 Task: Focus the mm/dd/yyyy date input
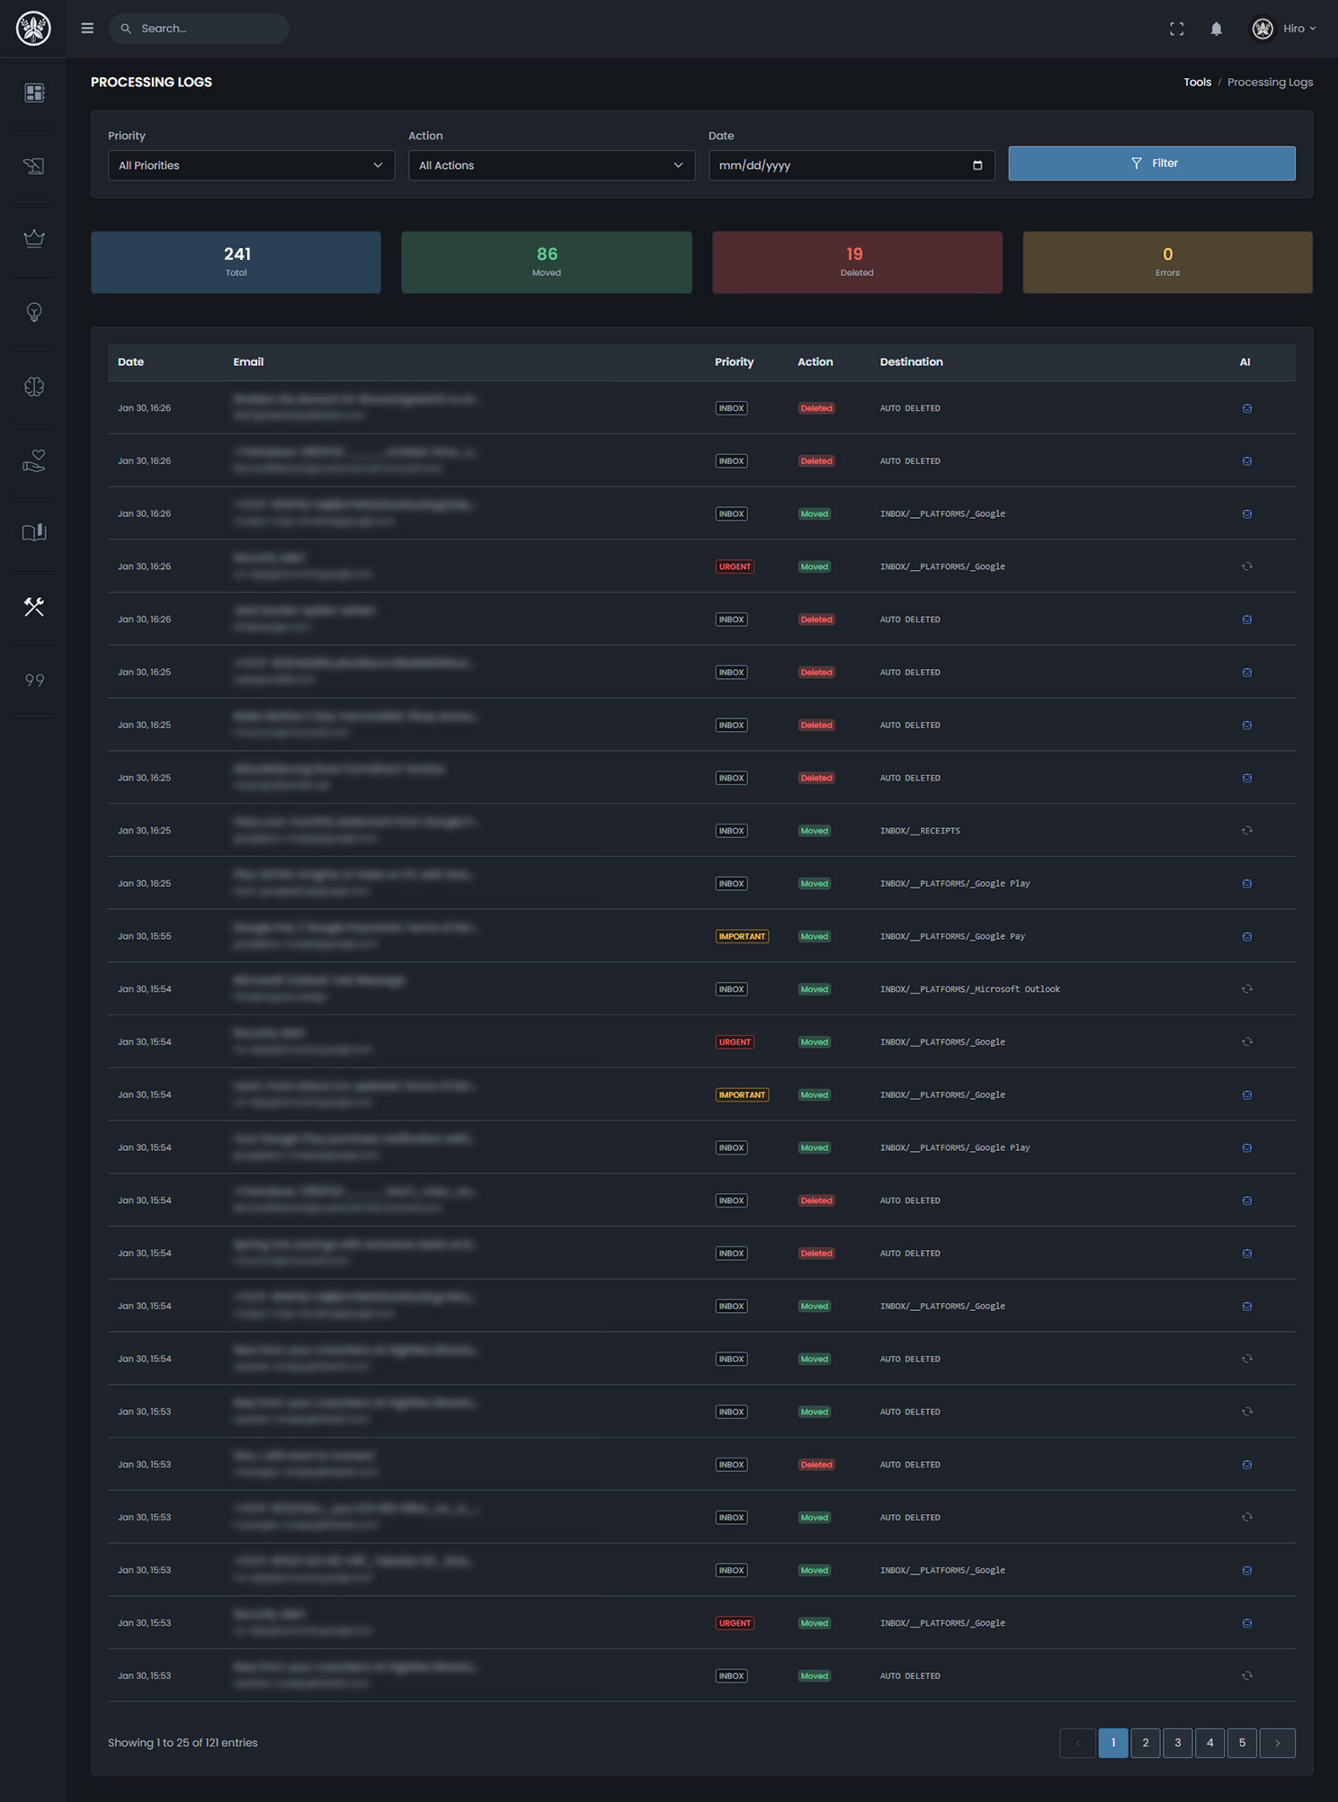coord(852,165)
